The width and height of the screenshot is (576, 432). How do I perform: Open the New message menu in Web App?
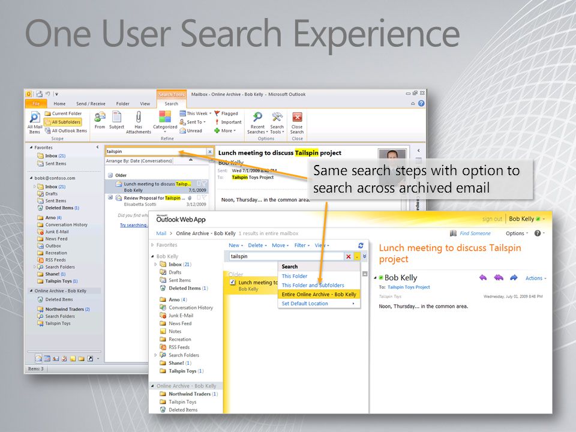(x=236, y=245)
